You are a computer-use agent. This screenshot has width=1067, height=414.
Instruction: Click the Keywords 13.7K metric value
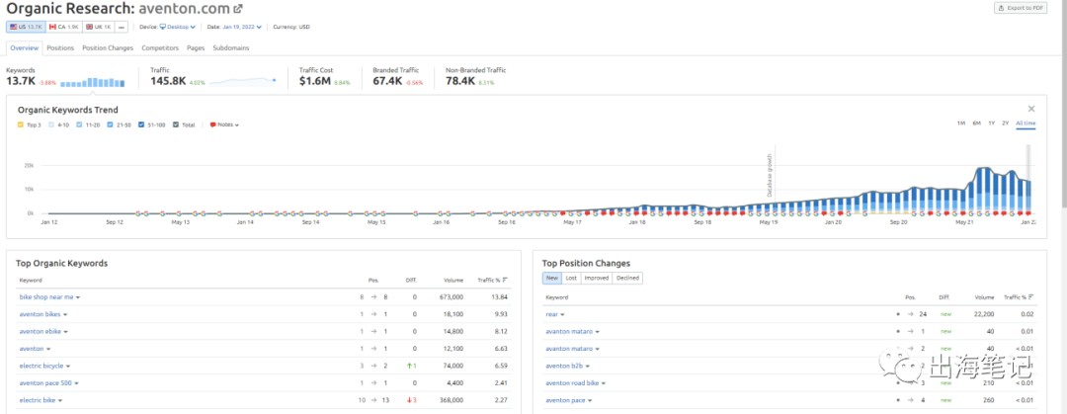pos(20,81)
